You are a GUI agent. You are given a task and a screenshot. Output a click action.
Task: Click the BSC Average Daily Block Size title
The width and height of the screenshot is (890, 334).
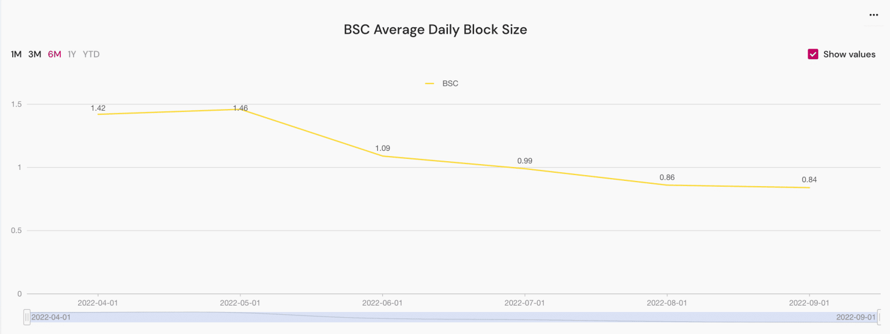[435, 30]
